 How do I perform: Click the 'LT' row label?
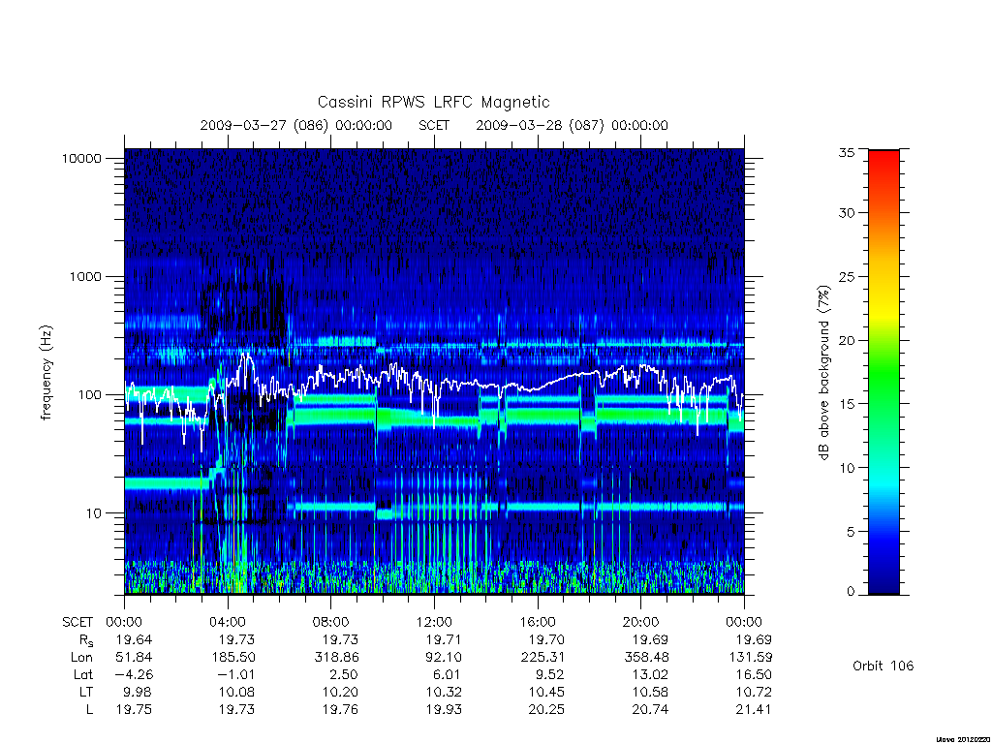pos(86,692)
